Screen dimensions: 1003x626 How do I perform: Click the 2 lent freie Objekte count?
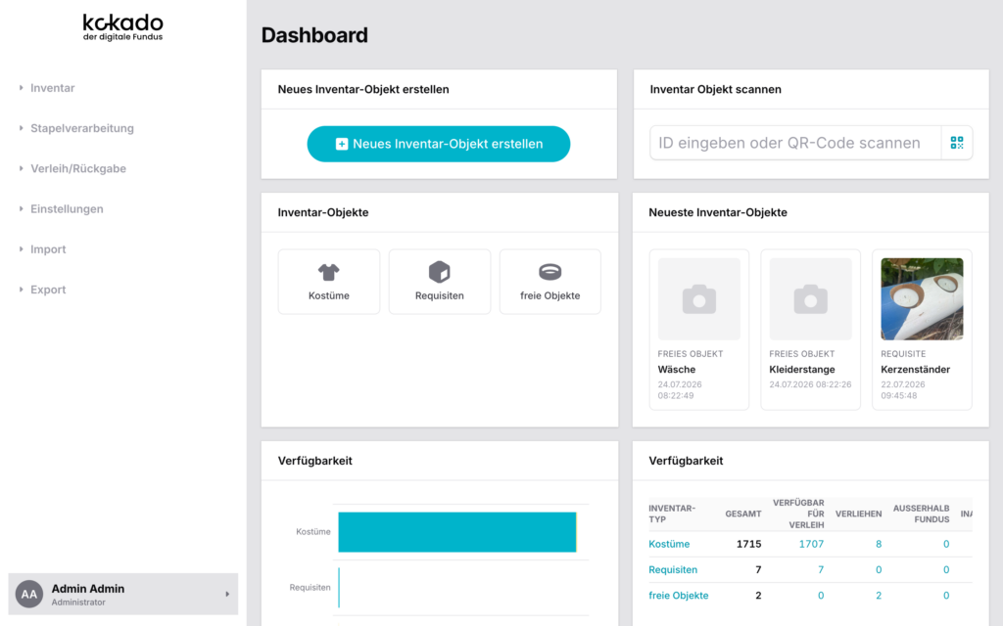879,596
